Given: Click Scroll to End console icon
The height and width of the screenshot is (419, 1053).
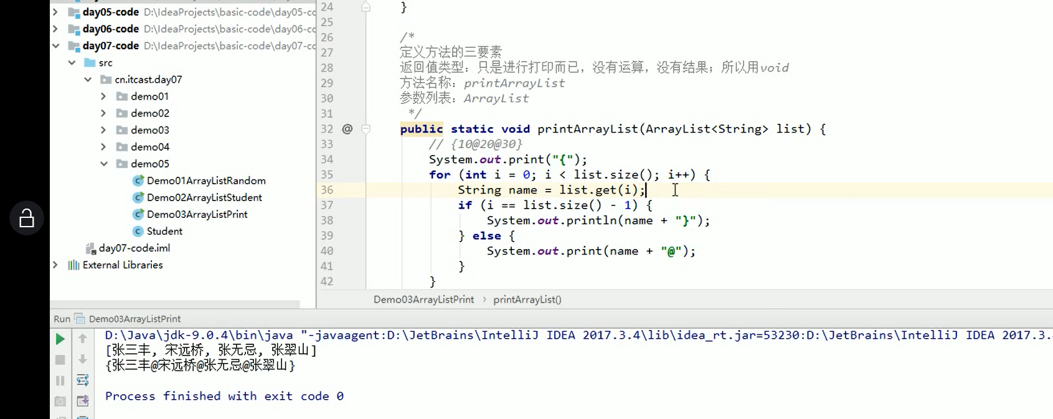Looking at the screenshot, I should coord(82,402).
